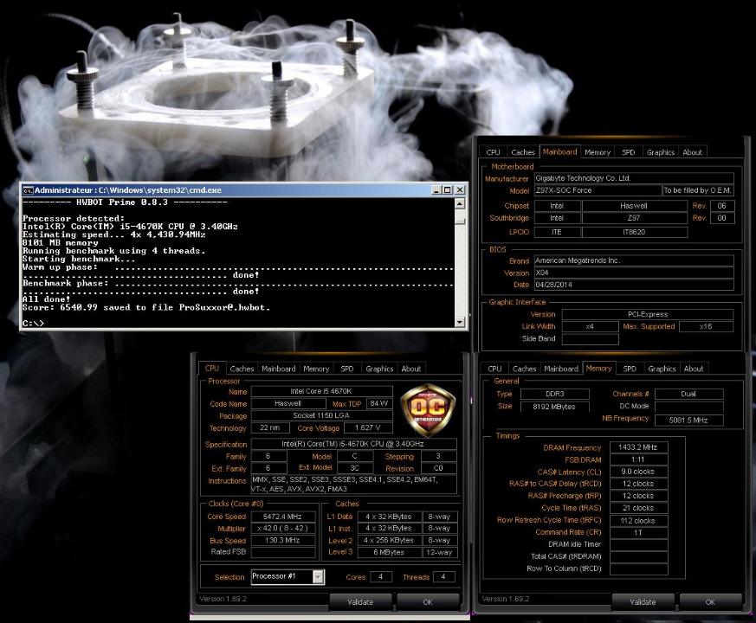The image size is (756, 623).
Task: Open Memory tab in Mainboard window
Action: pos(598,152)
